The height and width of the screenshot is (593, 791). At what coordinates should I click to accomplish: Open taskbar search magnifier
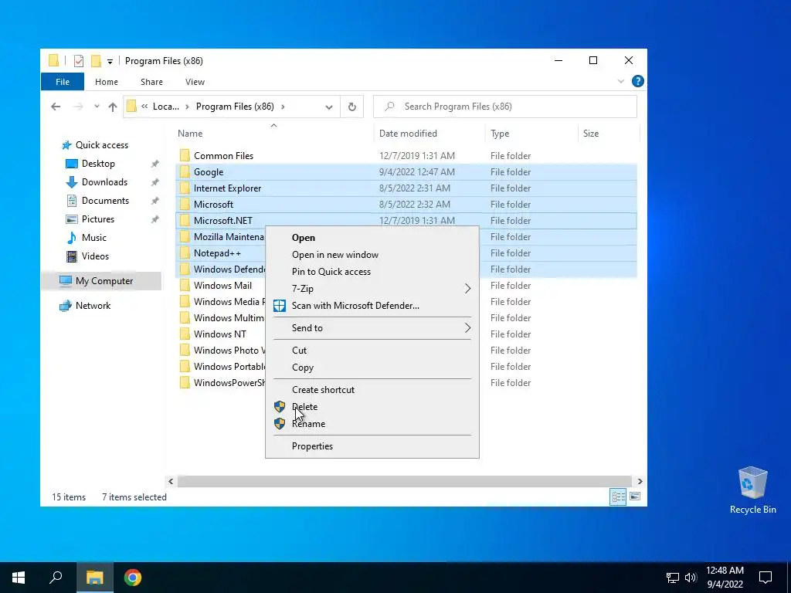point(56,578)
